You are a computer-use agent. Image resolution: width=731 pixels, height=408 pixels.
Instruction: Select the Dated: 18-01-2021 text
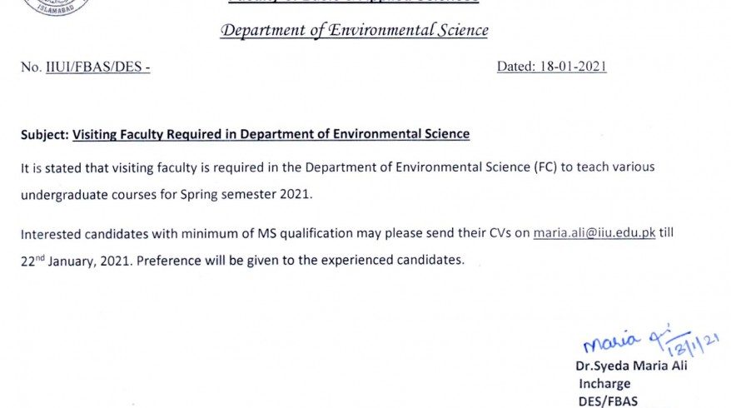point(551,67)
